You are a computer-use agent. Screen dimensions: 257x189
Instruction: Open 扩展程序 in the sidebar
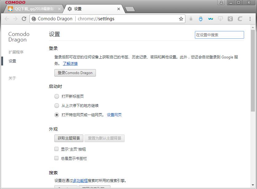16,52
